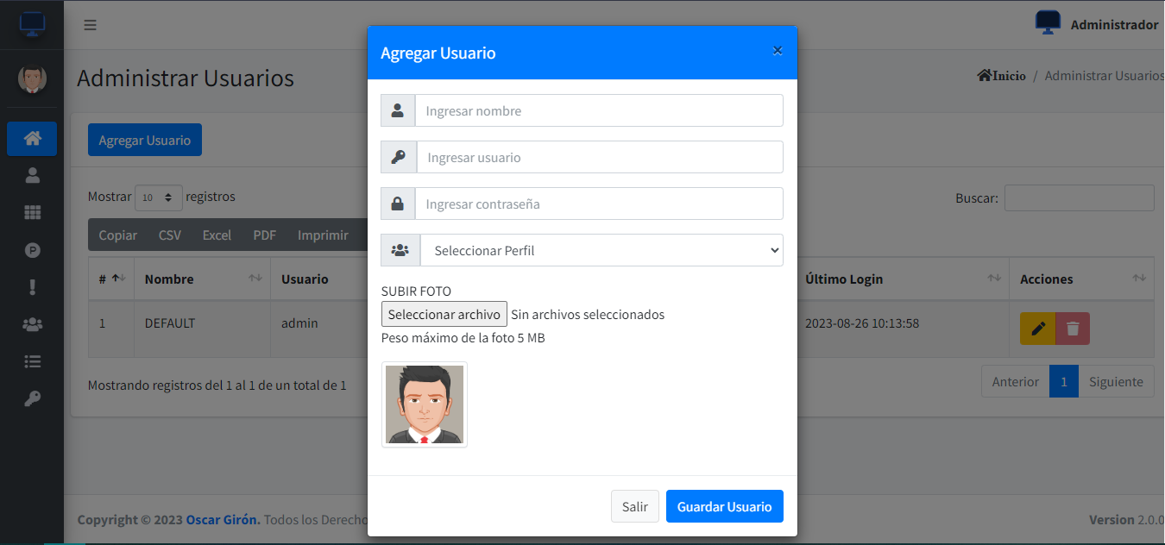Click the exclamation mark sidebar icon
This screenshot has width=1165, height=545.
(x=32, y=287)
